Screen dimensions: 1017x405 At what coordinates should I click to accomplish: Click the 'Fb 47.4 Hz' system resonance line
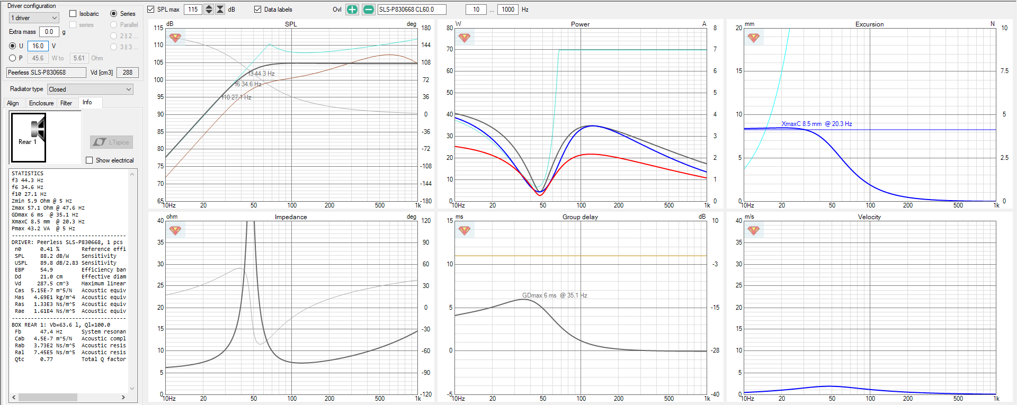click(70, 331)
